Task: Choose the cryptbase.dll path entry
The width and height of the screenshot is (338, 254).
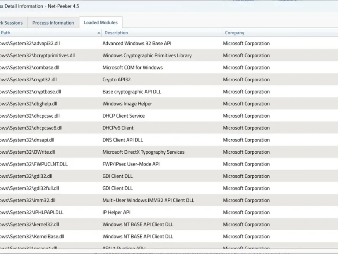Action: coord(30,92)
